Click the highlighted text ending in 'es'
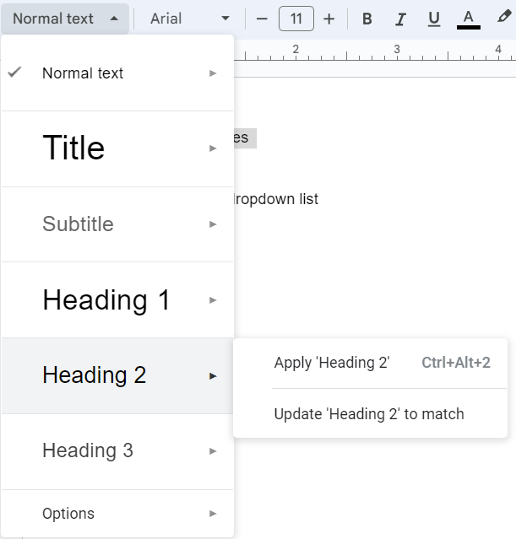The height and width of the screenshot is (539, 516). (245, 138)
